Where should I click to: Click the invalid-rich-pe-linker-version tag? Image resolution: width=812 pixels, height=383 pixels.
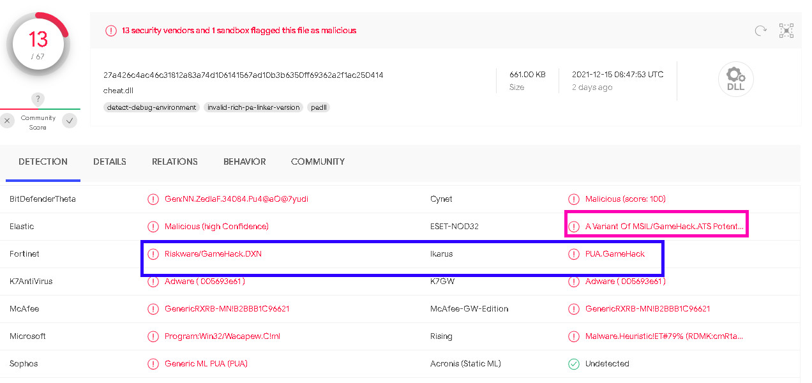253,107
